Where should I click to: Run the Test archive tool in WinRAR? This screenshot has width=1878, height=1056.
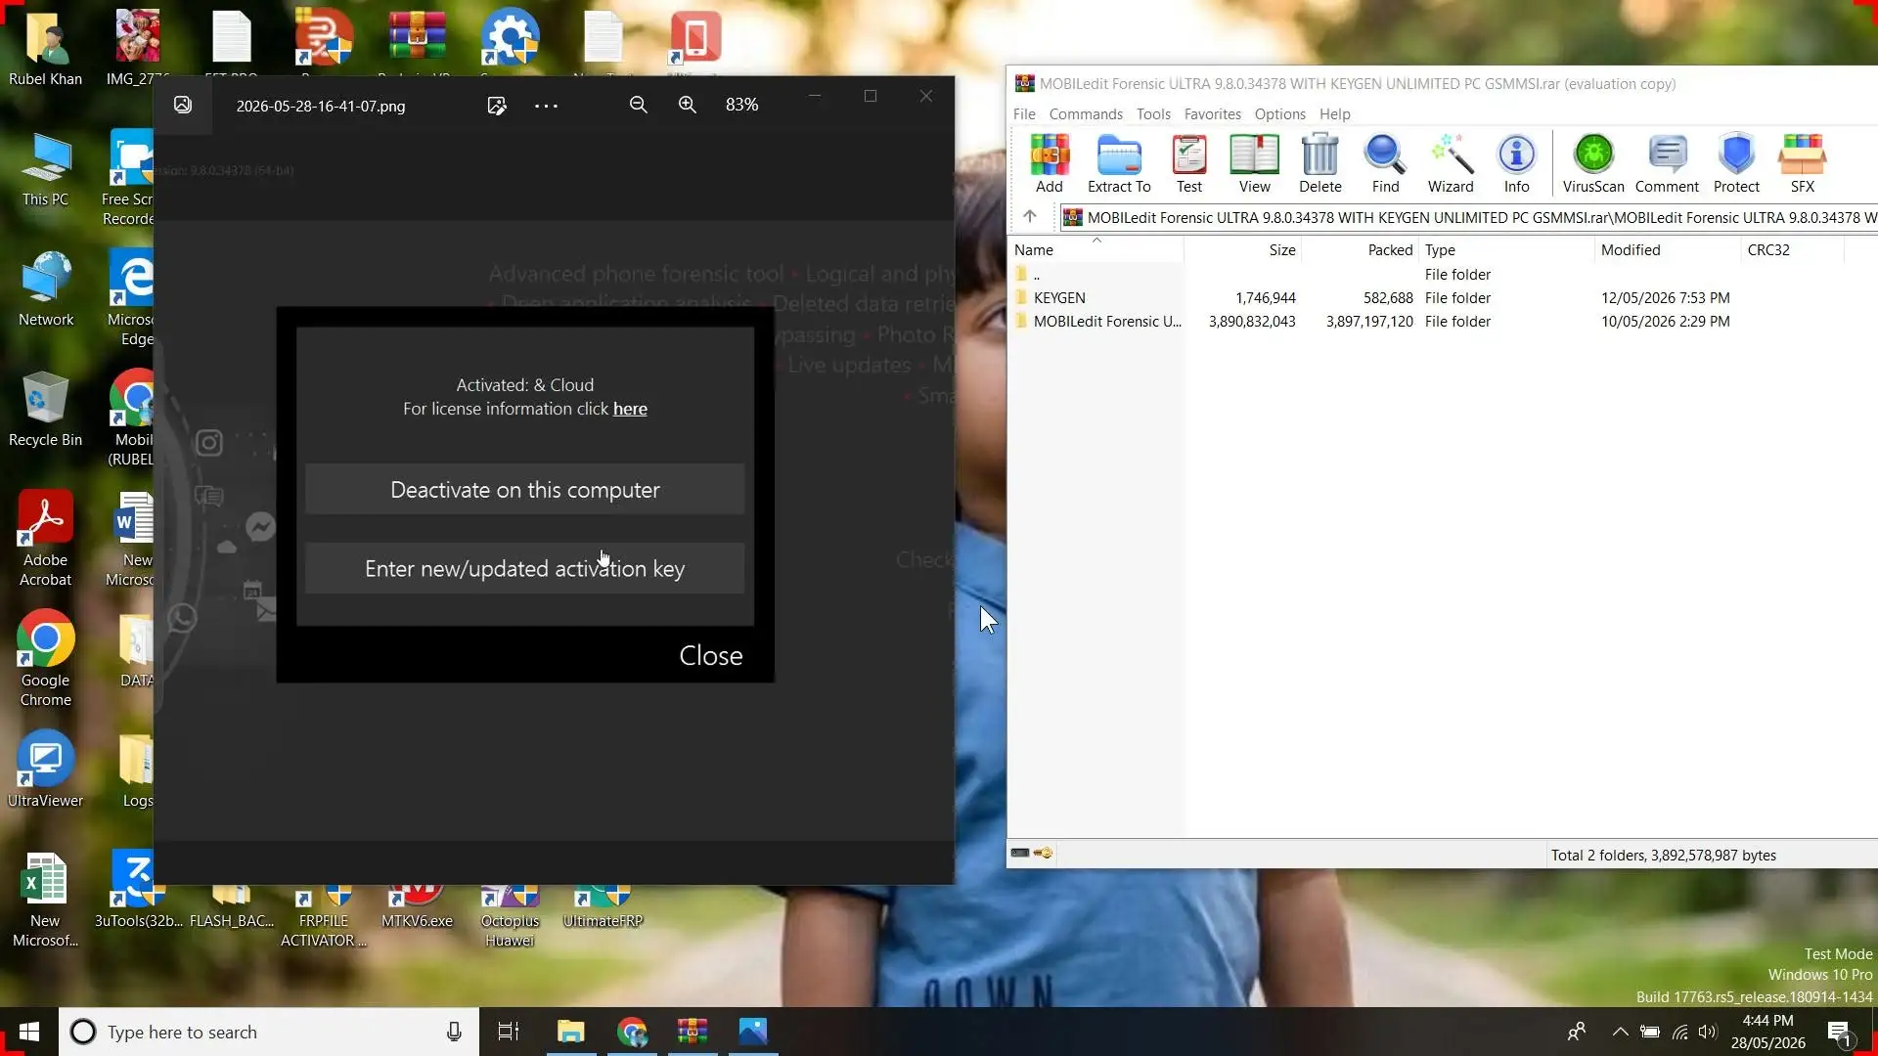[x=1189, y=163]
